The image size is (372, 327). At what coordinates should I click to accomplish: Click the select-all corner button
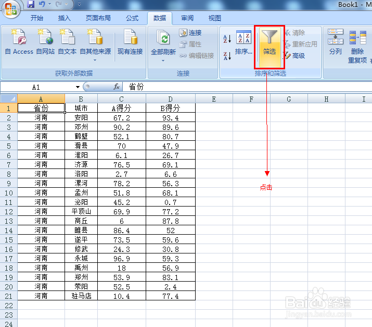click(9, 99)
